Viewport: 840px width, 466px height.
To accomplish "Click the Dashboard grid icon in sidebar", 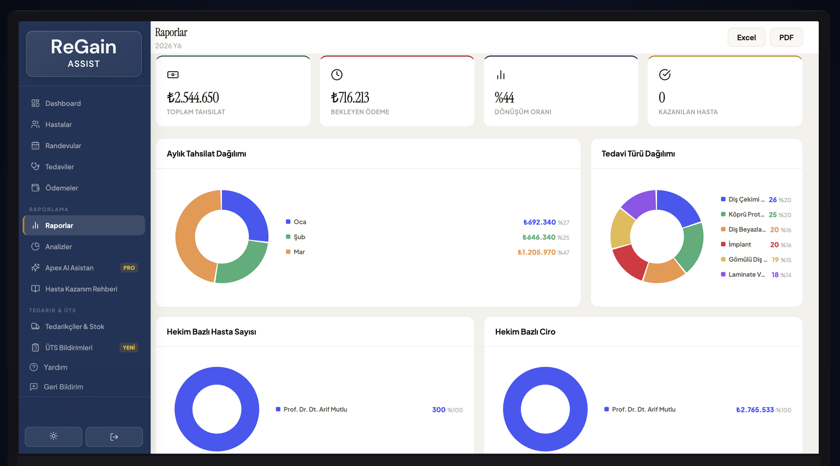I will pos(35,103).
